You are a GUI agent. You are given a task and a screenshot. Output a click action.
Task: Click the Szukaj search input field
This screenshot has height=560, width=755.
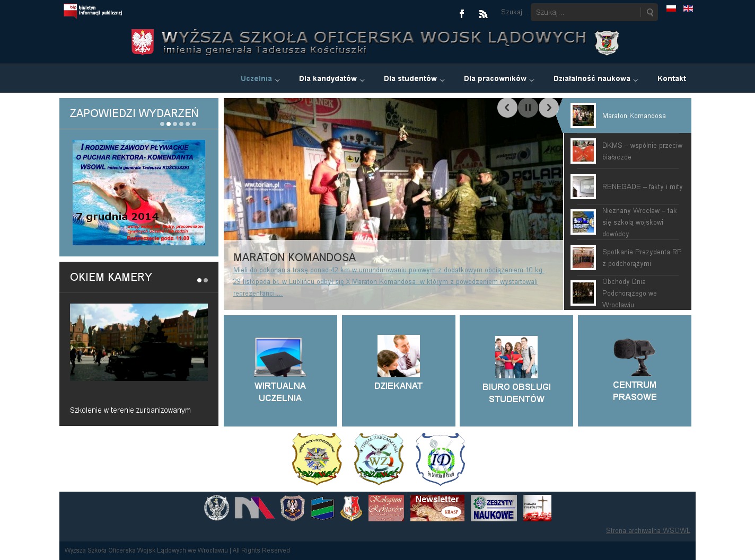585,12
